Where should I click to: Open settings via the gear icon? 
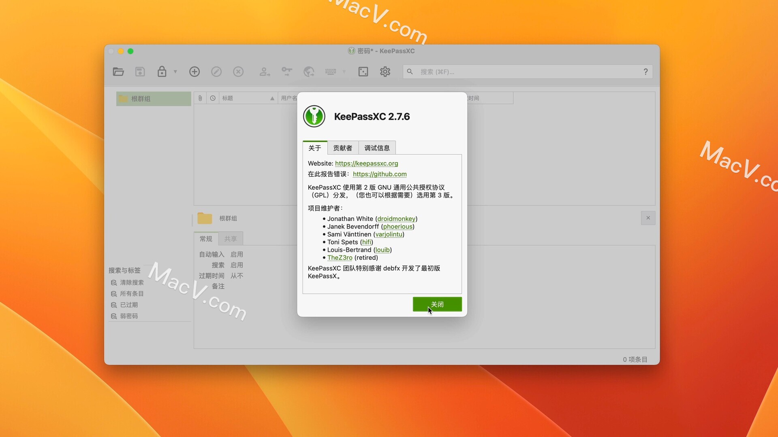click(385, 72)
